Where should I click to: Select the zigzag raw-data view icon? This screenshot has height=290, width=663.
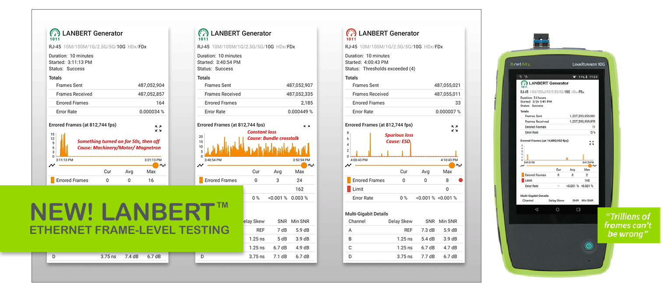coord(163,165)
